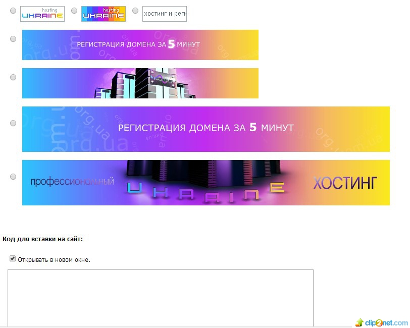Click the small 'хостинг и реги' text banner
The width and height of the screenshot is (410, 328).
[x=165, y=14]
